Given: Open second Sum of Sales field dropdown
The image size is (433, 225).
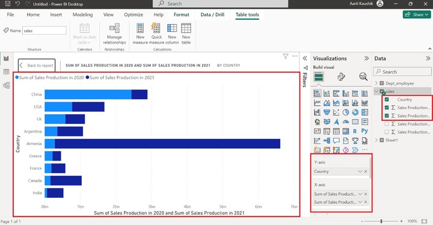Looking at the screenshot, I should click(360, 202).
